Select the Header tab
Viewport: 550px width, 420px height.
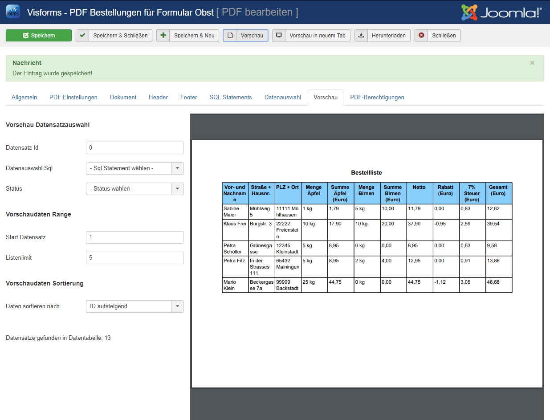tap(158, 98)
